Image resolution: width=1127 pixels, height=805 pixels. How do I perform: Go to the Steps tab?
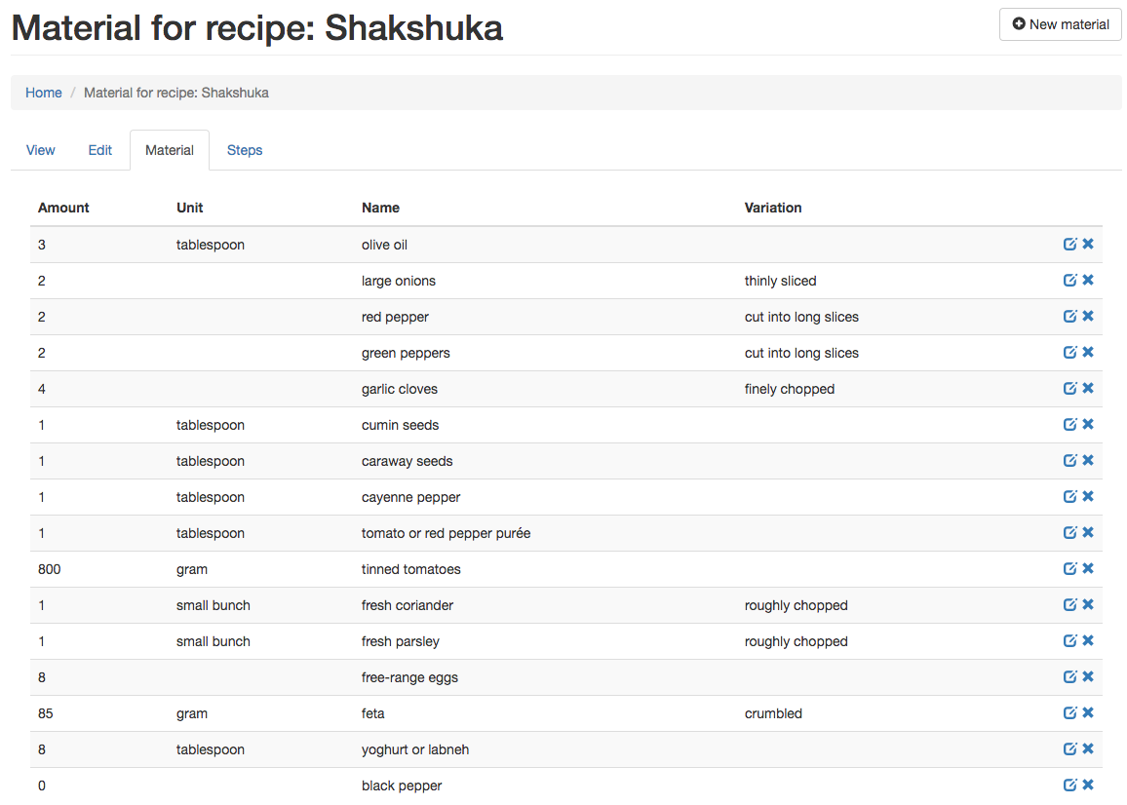(x=245, y=150)
